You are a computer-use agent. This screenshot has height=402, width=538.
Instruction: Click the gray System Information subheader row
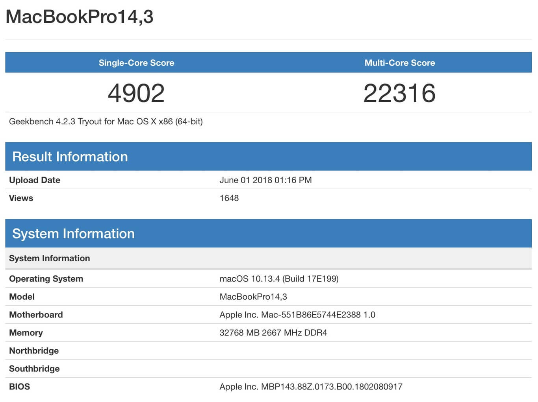[268, 258]
